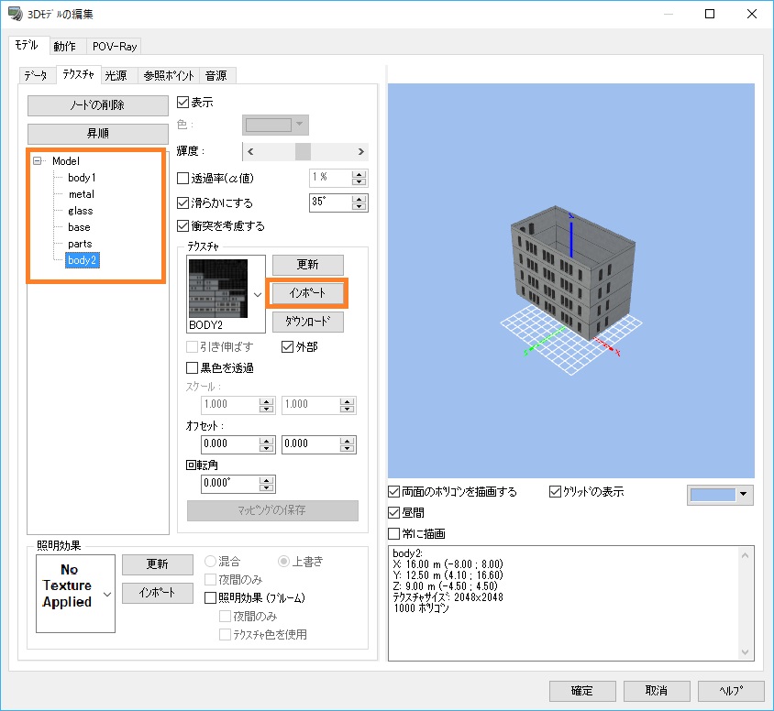Open the 音源 sub-tab
Screen dimensions: 774x711
pyautogui.click(x=216, y=75)
